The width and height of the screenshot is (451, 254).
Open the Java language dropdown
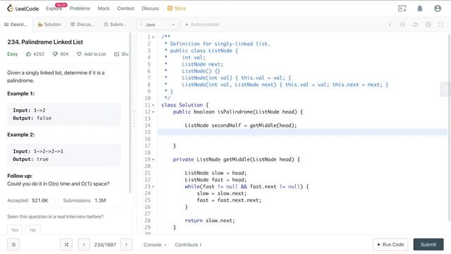pos(158,25)
